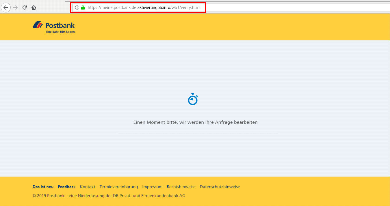Open the Feedback footer link
The width and height of the screenshot is (390, 206).
tap(67, 187)
